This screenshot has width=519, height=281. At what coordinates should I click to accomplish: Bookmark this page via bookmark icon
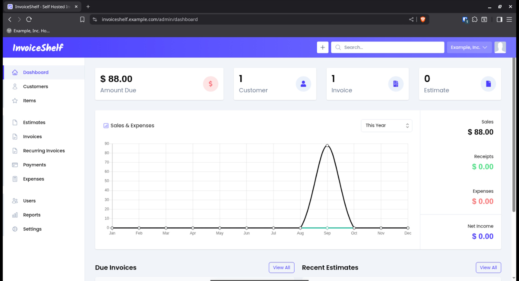click(82, 19)
